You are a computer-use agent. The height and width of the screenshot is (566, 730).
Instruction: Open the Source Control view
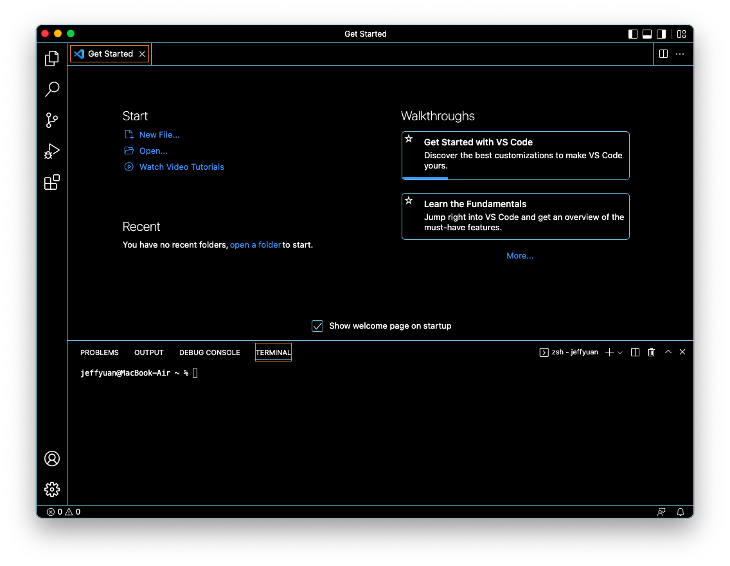pos(51,120)
